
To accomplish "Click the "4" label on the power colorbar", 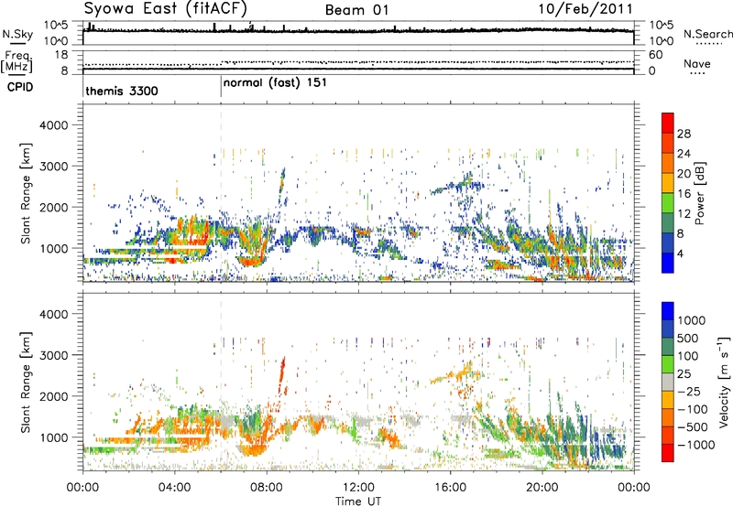I will coord(681,253).
